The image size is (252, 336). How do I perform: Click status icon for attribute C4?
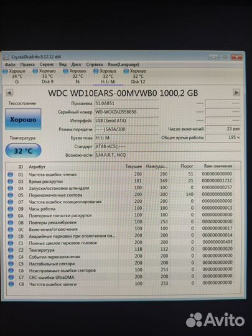coord(11,257)
